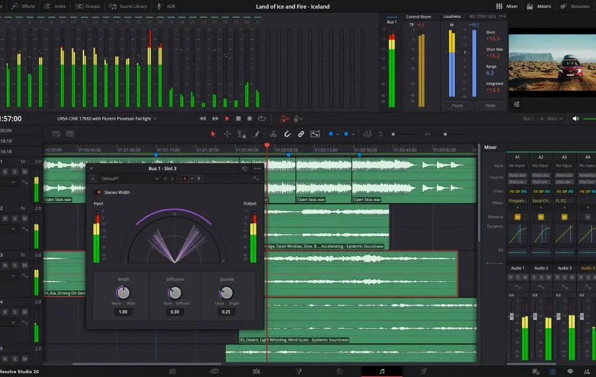
Task: Click the Width knob
Action: coord(123,292)
